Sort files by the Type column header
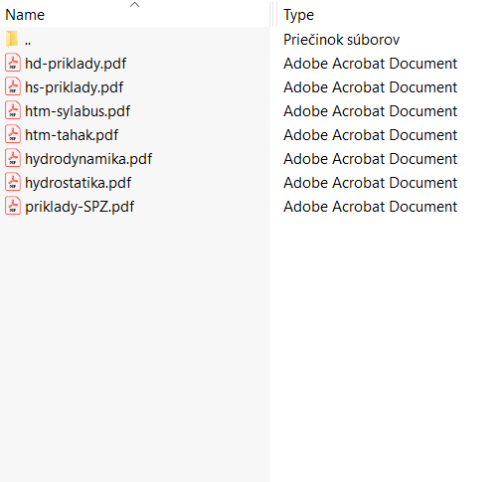The image size is (504, 482). click(x=298, y=15)
